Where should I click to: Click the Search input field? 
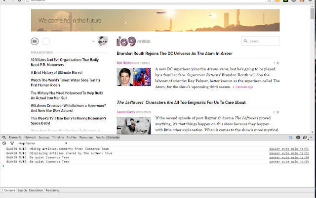click(260, 41)
